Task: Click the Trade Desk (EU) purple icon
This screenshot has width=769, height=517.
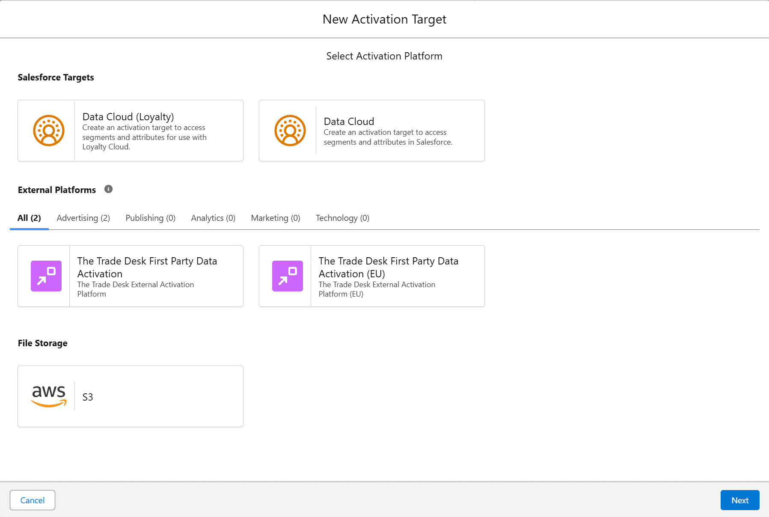Action: click(288, 276)
